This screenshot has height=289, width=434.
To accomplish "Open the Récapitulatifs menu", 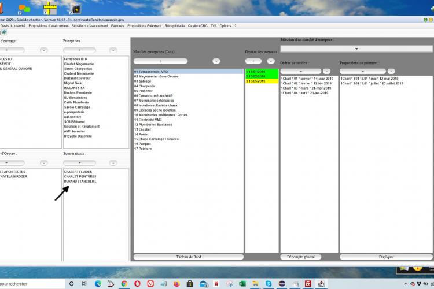I will tap(174, 25).
